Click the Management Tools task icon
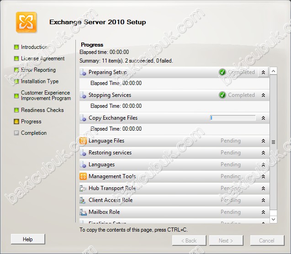291x254 pixels. click(83, 176)
